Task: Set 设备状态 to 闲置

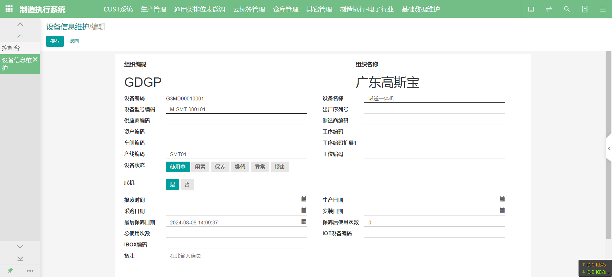Action: point(200,167)
